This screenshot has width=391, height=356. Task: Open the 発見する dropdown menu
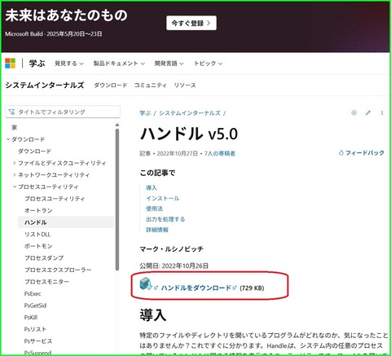(x=69, y=64)
